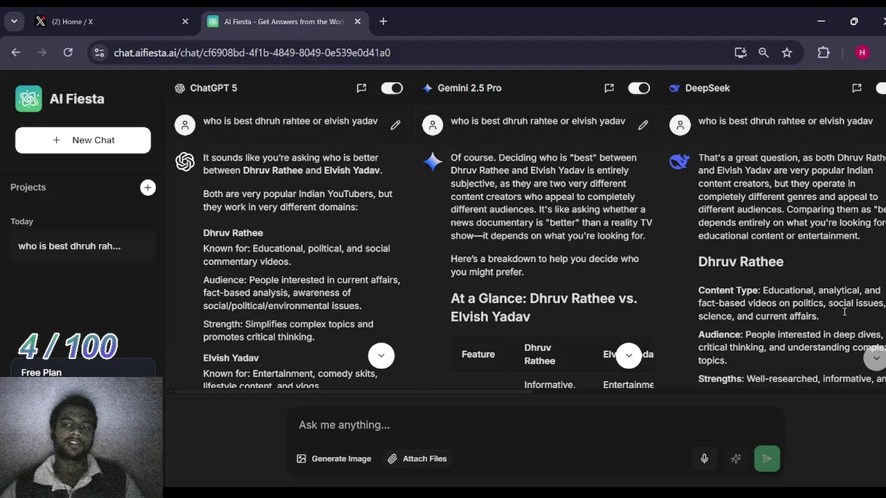Image resolution: width=886 pixels, height=498 pixels.
Task: Click the microphone voice input icon
Action: (x=704, y=459)
